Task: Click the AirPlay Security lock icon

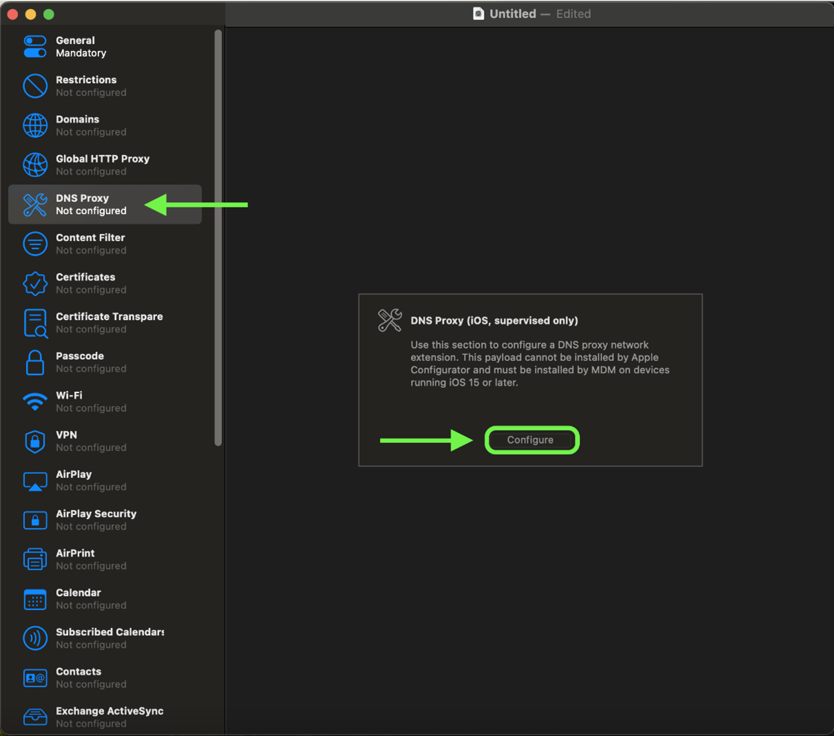Action: (x=35, y=520)
